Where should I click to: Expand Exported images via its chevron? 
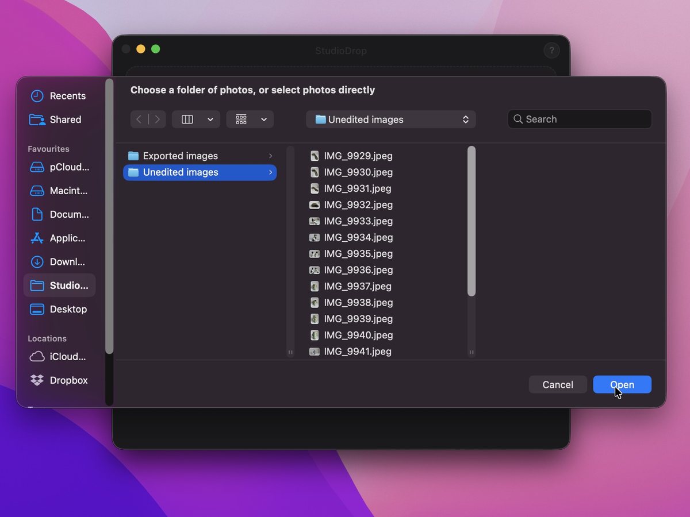point(270,156)
